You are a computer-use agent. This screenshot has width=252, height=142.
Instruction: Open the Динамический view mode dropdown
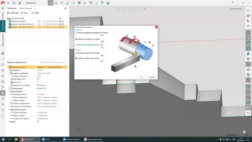pyautogui.click(x=236, y=9)
